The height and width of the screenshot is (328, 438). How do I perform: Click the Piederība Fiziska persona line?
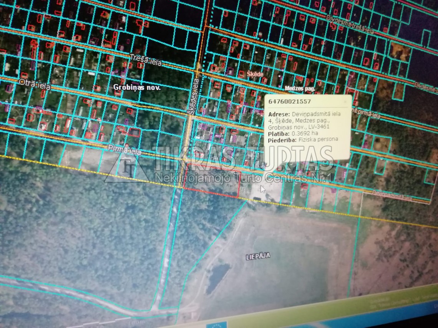coord(303,140)
